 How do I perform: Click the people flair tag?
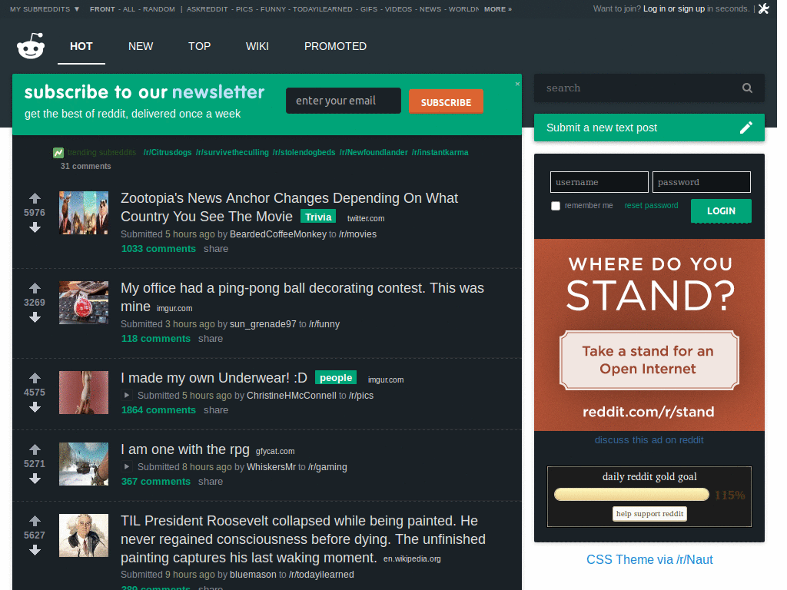coord(336,378)
